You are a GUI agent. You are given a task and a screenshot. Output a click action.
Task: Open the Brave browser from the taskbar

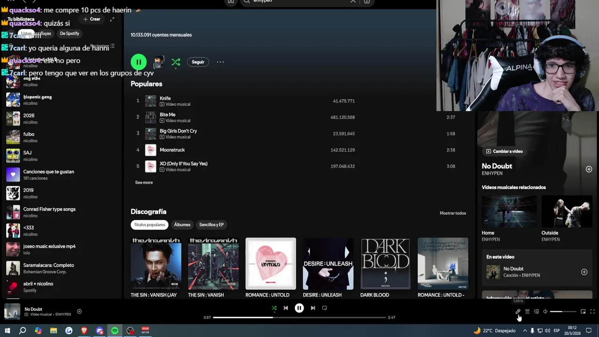point(84,330)
